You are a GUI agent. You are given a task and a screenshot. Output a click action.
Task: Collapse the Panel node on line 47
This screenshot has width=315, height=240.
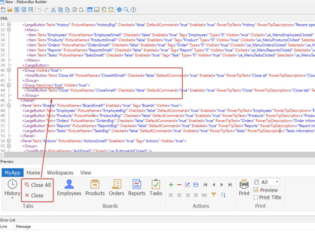click(x=9, y=105)
